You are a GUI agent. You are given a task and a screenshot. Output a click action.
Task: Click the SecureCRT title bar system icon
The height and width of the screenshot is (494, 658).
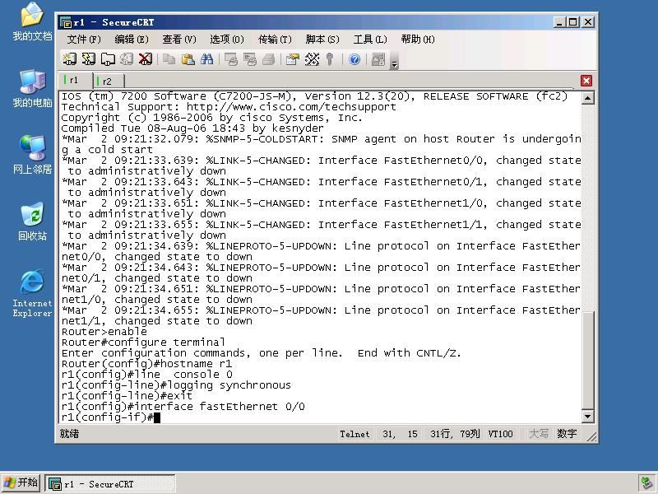[66, 22]
